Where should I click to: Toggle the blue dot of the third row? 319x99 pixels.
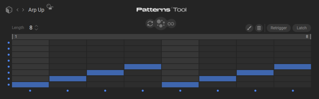(9, 55)
